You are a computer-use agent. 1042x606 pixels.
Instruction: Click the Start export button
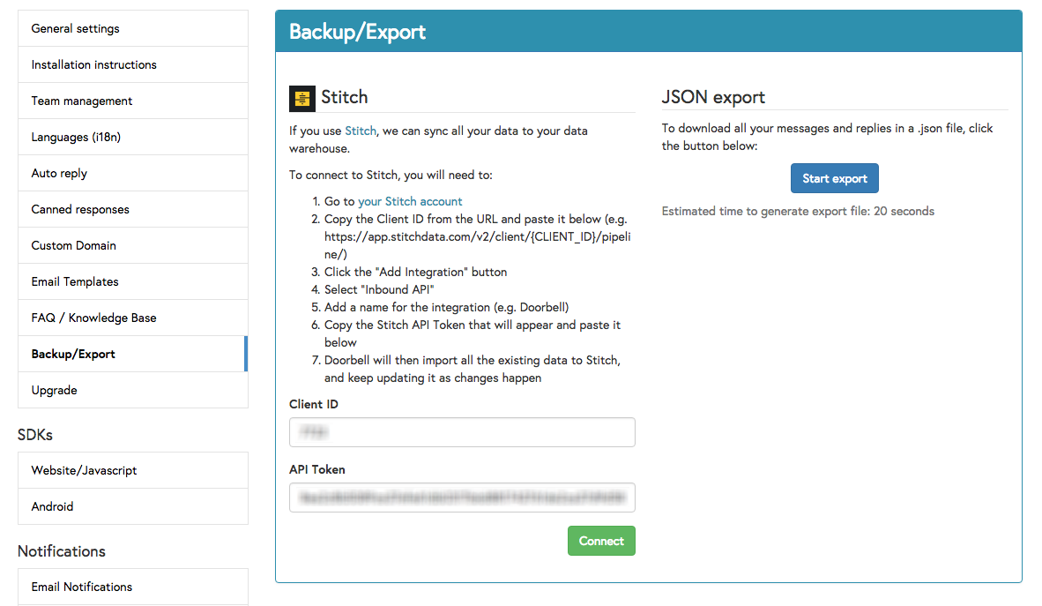point(834,178)
